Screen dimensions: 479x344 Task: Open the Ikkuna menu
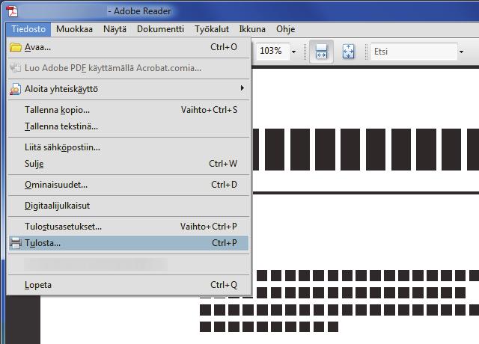tap(252, 29)
